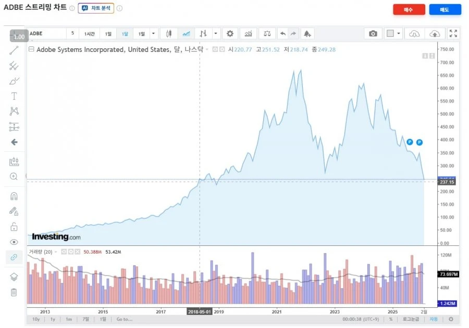Image resolution: width=469 pixels, height=328 pixels.
Task: Open the layout square dropdown arrow
Action: click(399, 33)
